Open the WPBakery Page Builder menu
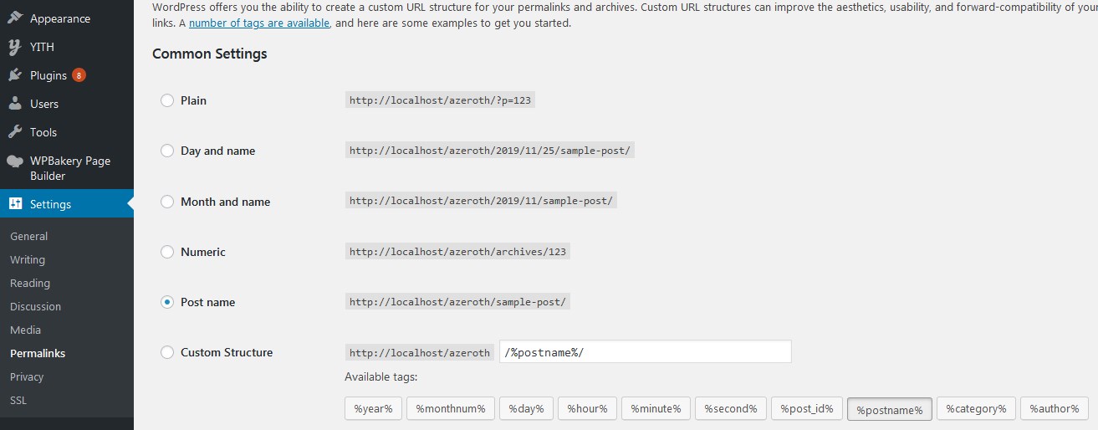Screen dimensions: 1098x430 67,168
